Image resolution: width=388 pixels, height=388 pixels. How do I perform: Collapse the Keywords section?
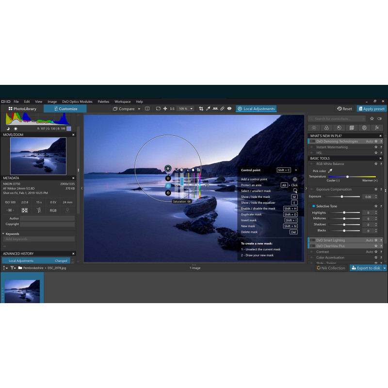[x=3, y=234]
